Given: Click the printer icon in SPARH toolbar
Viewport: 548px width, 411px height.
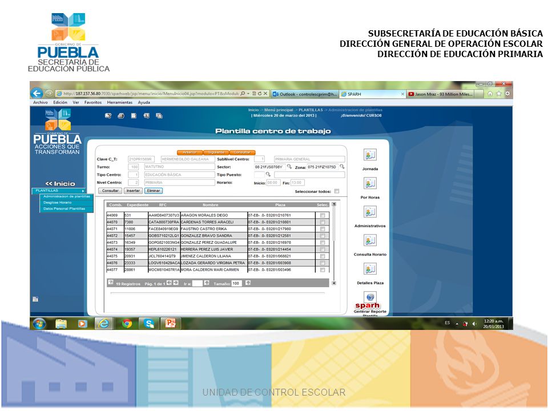Looking at the screenshot, I should [121, 116].
